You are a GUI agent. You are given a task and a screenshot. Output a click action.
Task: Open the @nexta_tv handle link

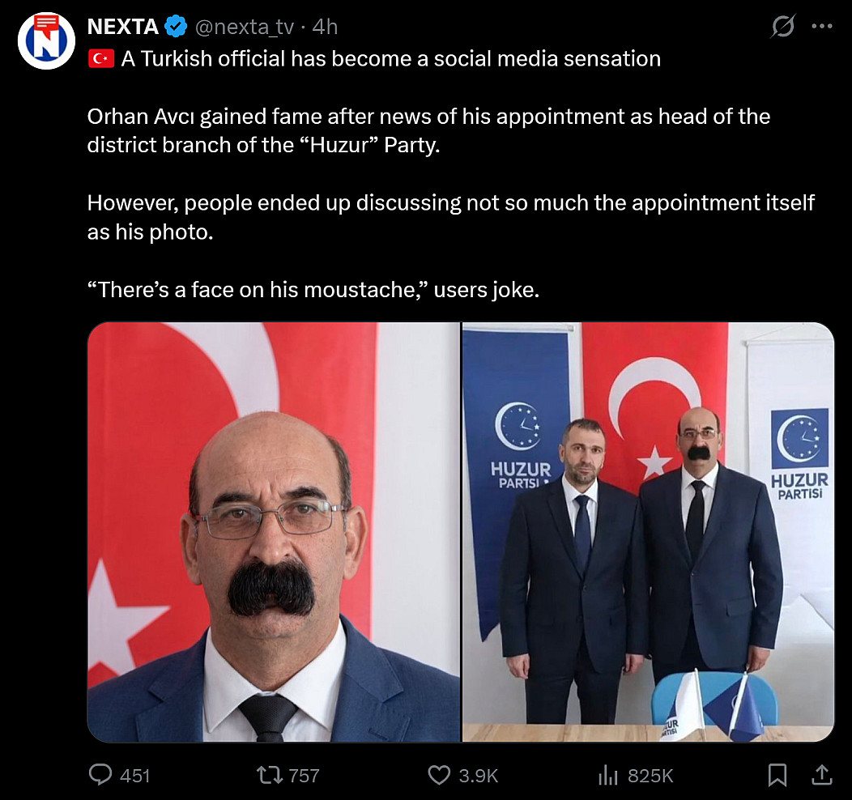tap(244, 27)
